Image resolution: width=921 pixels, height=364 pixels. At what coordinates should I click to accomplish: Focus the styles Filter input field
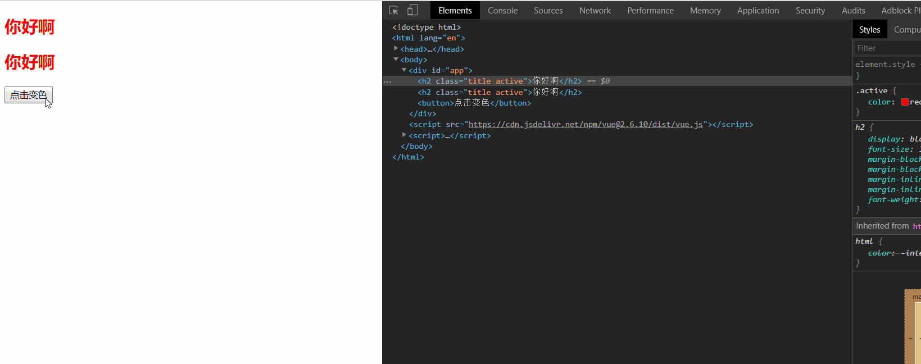point(888,48)
